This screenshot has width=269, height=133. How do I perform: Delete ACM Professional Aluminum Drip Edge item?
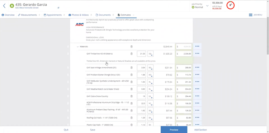click(x=132, y=104)
